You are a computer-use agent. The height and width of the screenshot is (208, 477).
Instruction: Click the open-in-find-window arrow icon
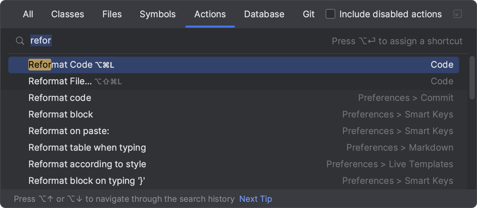click(457, 15)
